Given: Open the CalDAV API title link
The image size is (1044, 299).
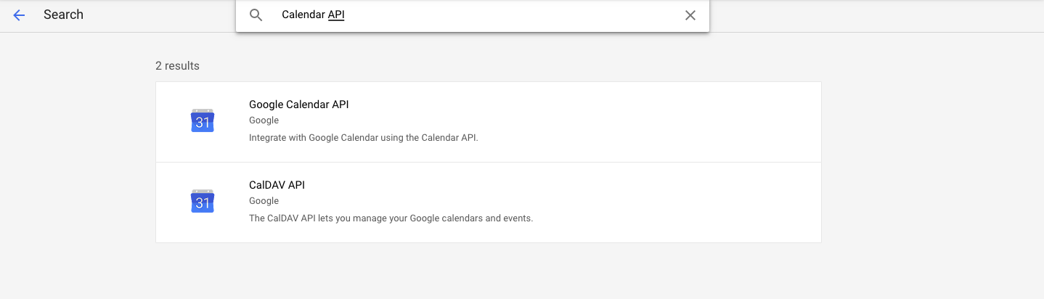Looking at the screenshot, I should click(277, 185).
